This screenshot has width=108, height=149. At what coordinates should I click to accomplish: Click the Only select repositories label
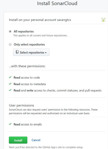(x=29, y=44)
